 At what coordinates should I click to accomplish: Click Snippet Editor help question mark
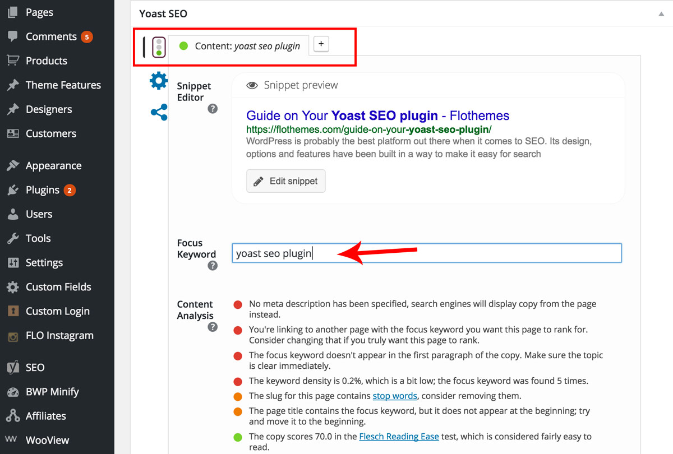pyautogui.click(x=213, y=109)
